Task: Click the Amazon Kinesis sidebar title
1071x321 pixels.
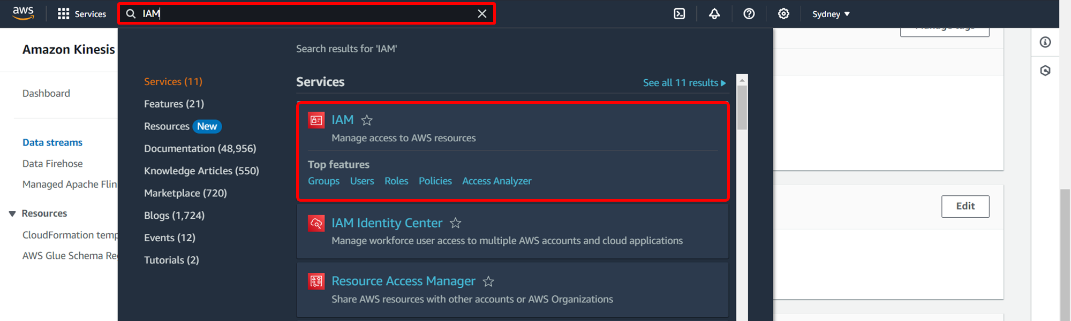Action: click(69, 50)
